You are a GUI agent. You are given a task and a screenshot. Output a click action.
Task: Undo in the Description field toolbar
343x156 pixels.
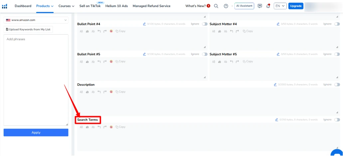pos(99,92)
